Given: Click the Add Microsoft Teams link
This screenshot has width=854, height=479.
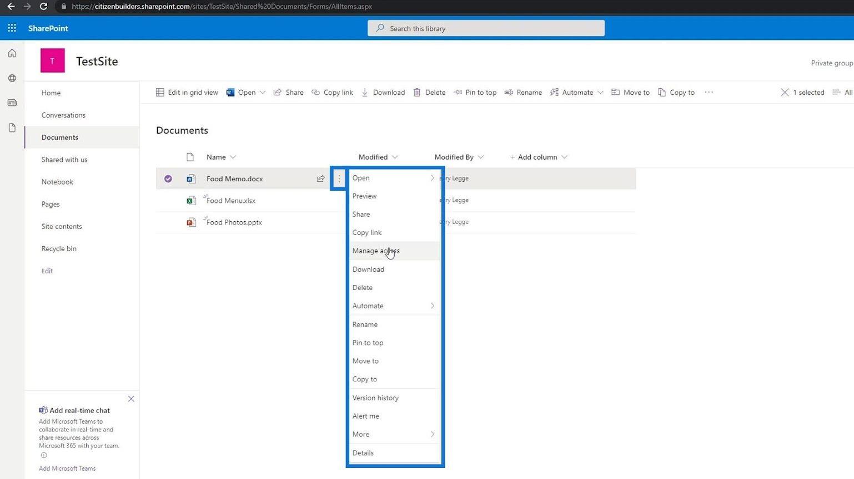Looking at the screenshot, I should (x=67, y=468).
